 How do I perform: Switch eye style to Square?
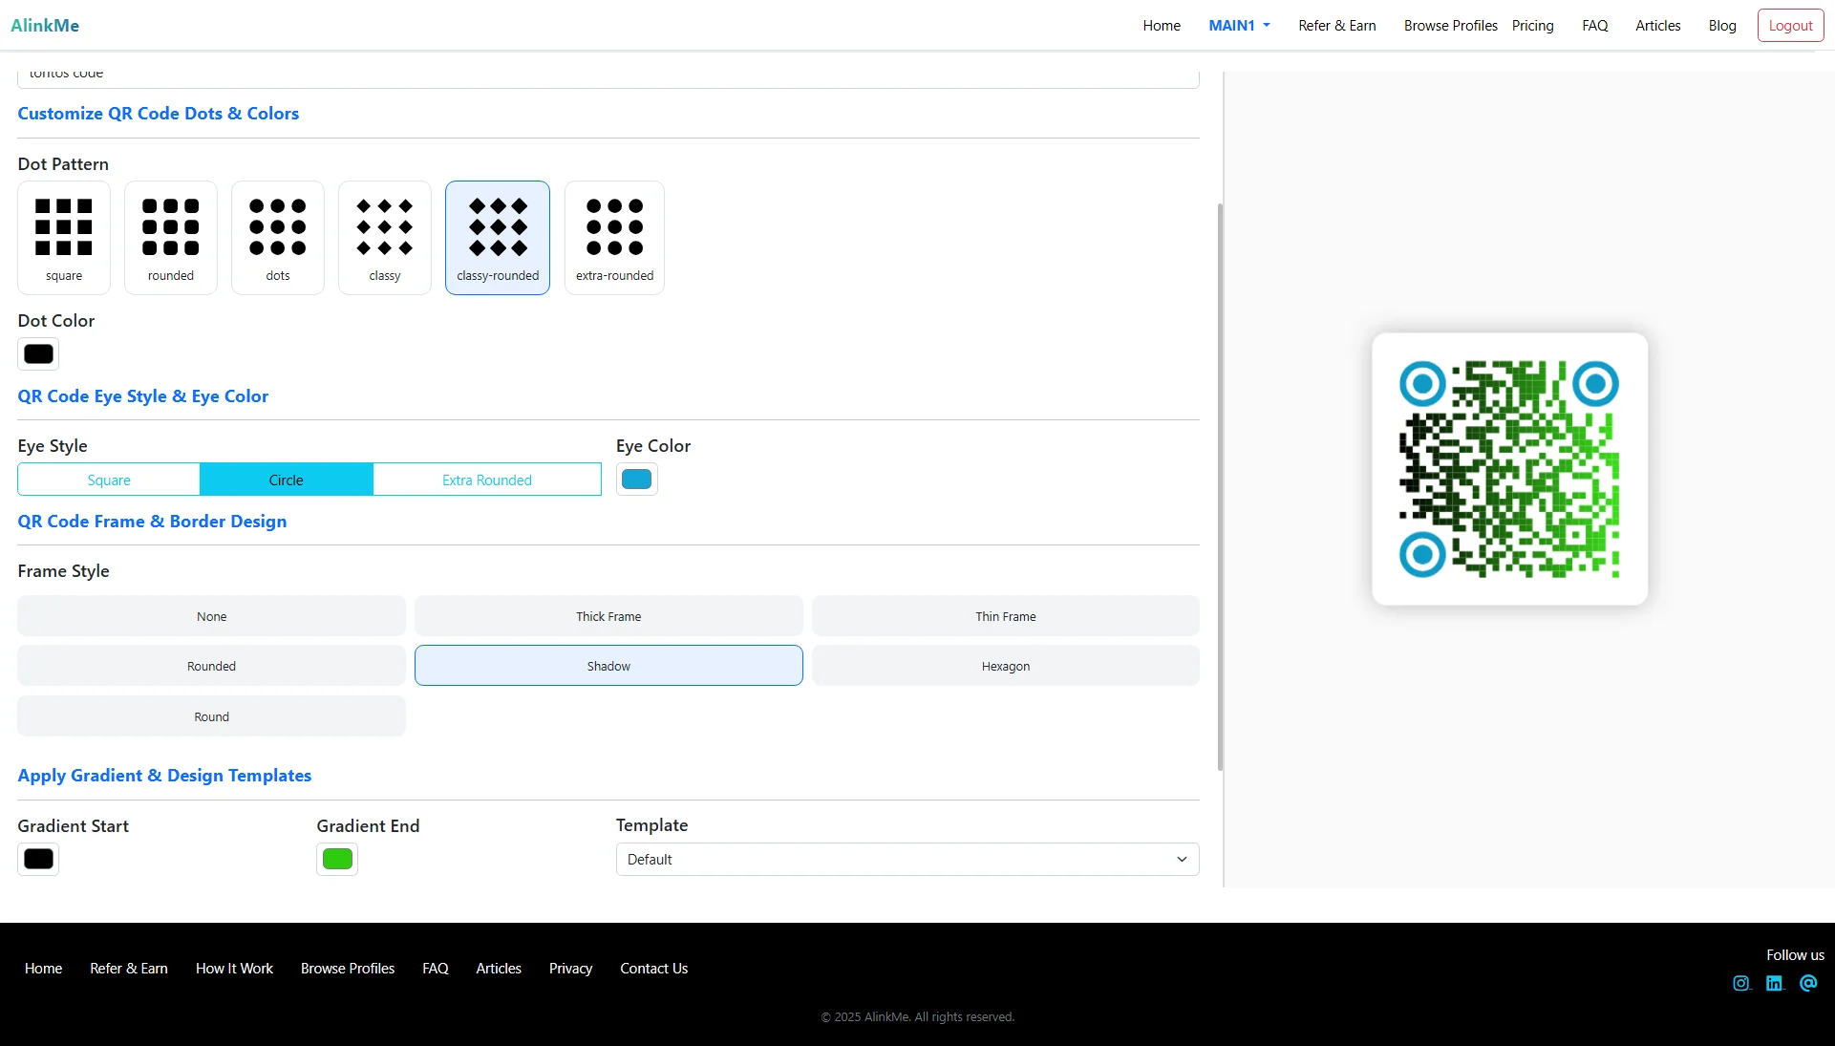click(108, 480)
